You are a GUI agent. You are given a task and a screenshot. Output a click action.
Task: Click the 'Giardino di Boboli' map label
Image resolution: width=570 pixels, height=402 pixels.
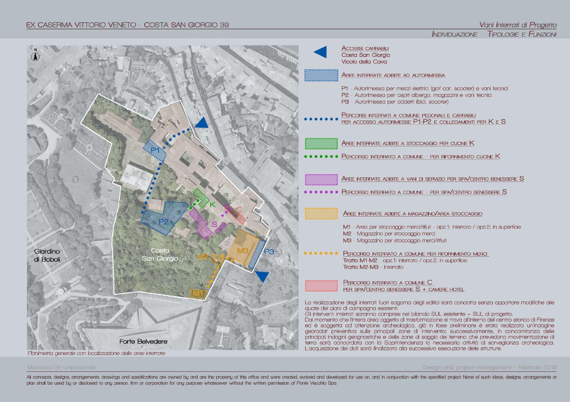click(47, 255)
